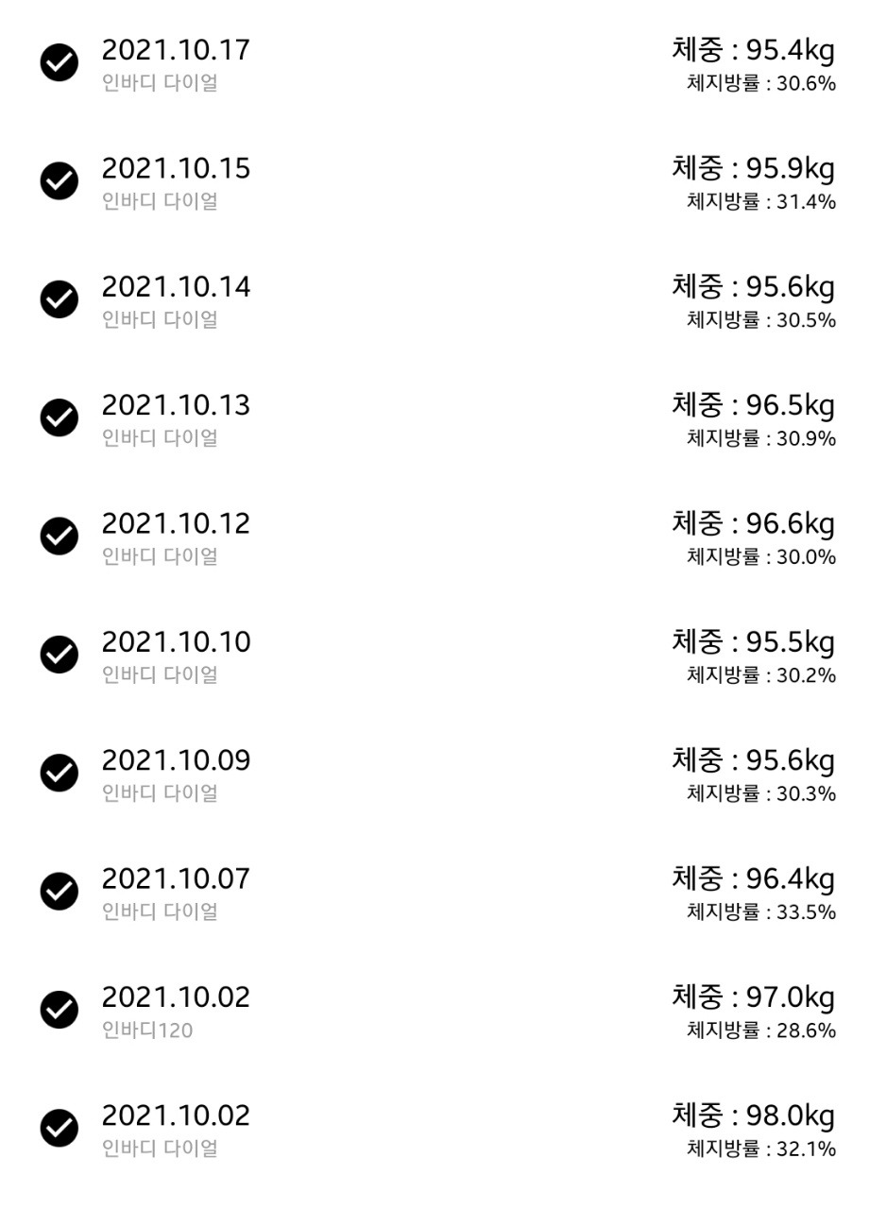Viewport: 870px width, 1209px height.
Task: Select the 2021.10.10 date entry
Action: tap(176, 642)
